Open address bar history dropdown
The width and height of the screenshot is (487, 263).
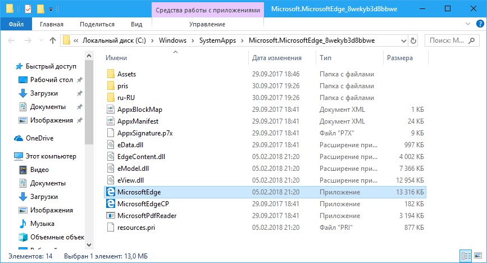coord(403,40)
